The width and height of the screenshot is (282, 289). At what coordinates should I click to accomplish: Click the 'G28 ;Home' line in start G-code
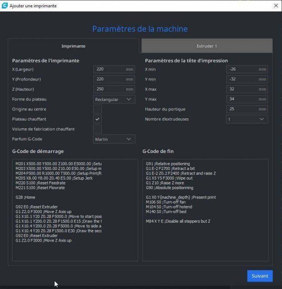(x=25, y=197)
